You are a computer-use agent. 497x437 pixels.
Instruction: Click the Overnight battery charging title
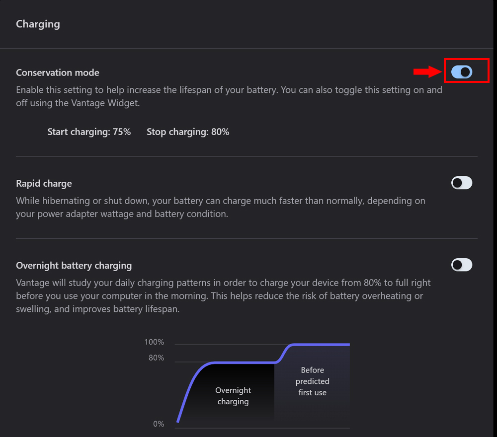click(x=74, y=266)
